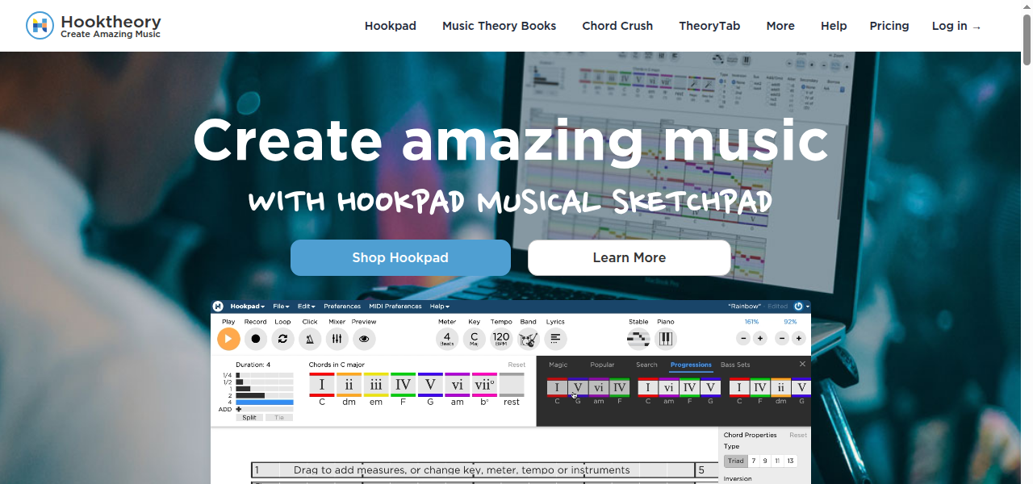The image size is (1033, 484).
Task: Click the Learn More button
Action: (x=629, y=257)
